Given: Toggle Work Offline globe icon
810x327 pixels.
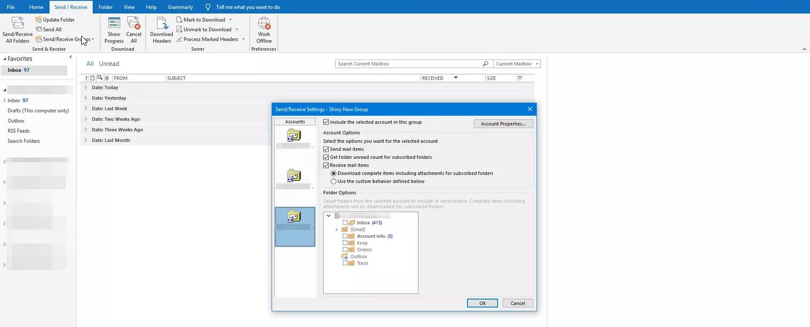Looking at the screenshot, I should tap(264, 24).
